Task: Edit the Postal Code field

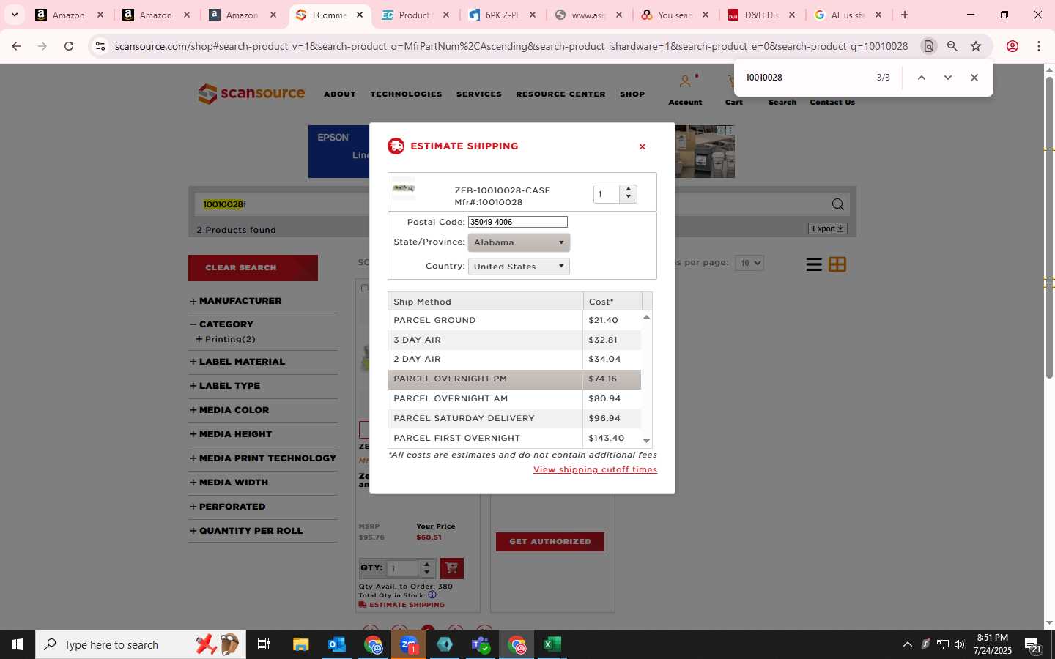Action: [x=518, y=222]
